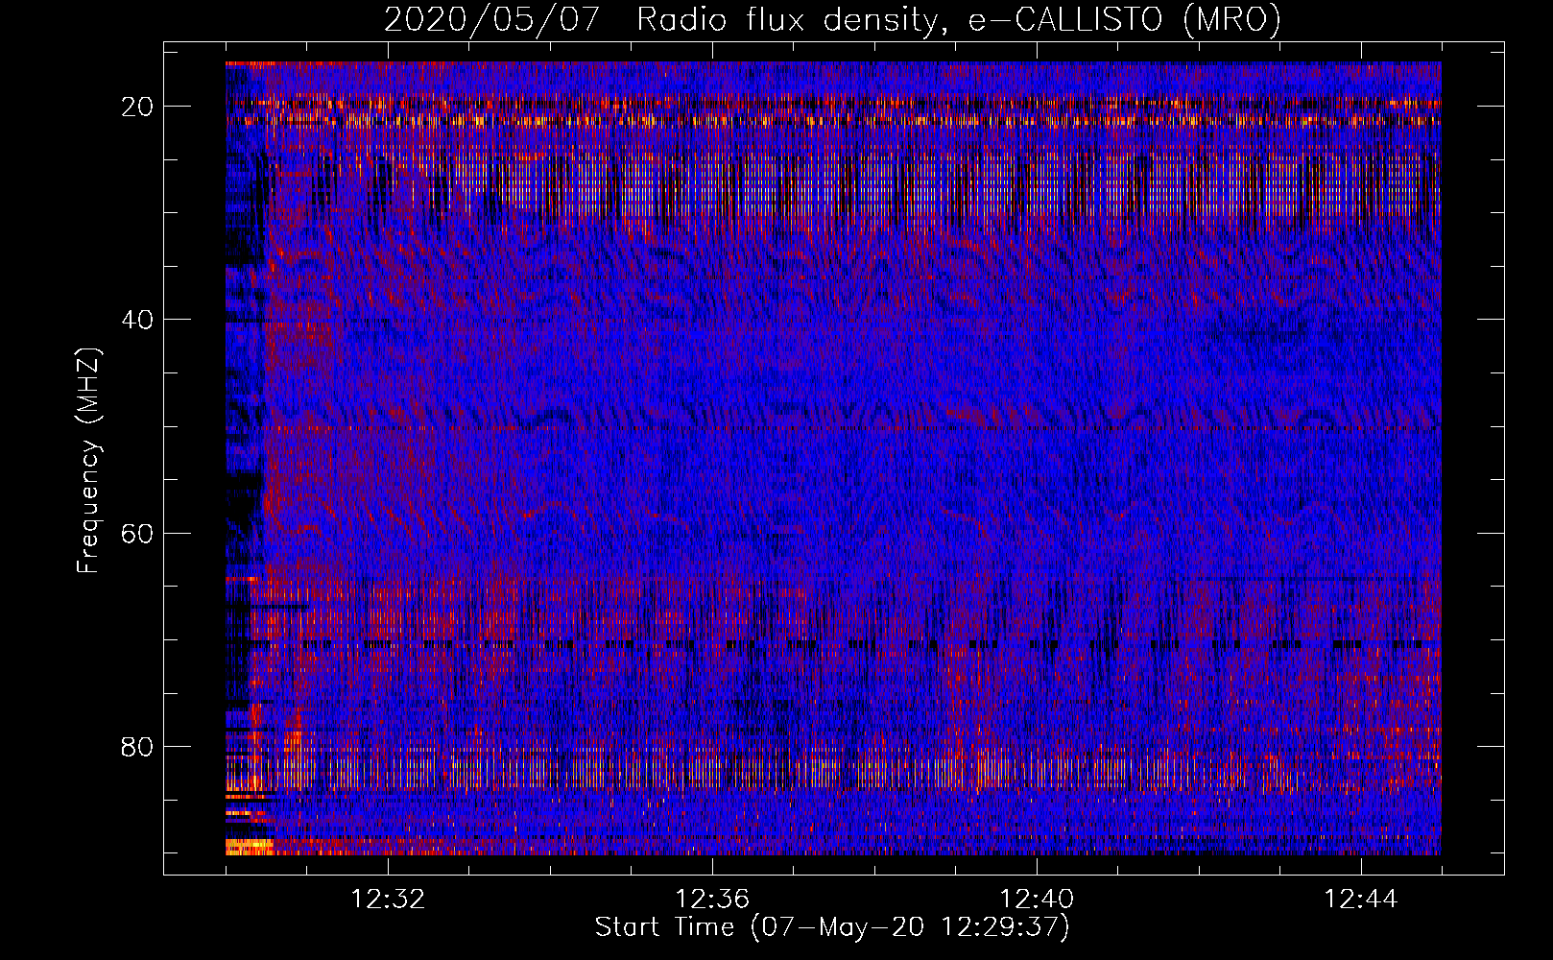Screen dimensions: 1553x960
Task: Click the date "2020/05/07" in the title
Action: 491,19
